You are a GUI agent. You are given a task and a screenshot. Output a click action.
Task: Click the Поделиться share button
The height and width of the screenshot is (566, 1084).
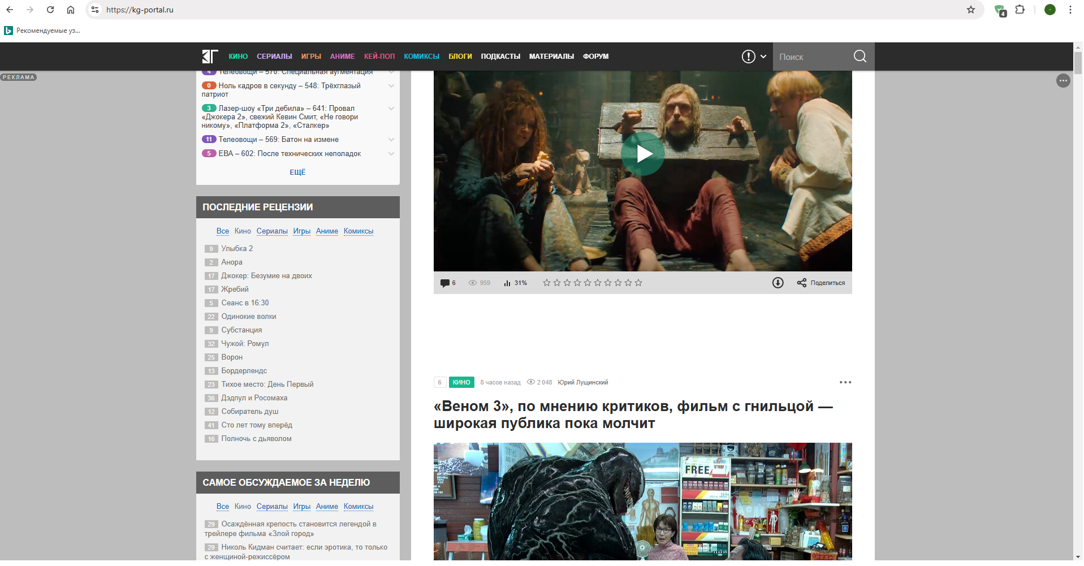pos(821,283)
